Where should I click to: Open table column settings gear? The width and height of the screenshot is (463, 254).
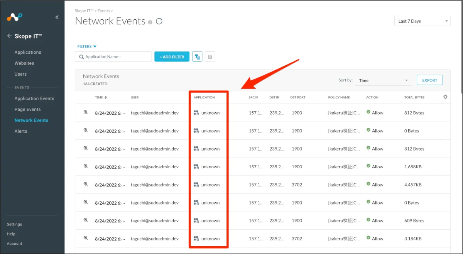[x=445, y=97]
